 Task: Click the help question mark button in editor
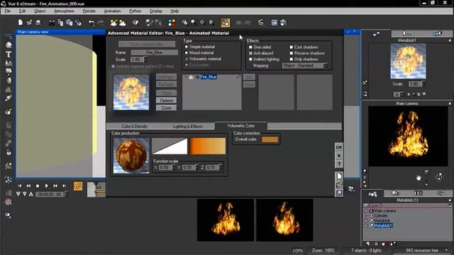click(x=339, y=164)
